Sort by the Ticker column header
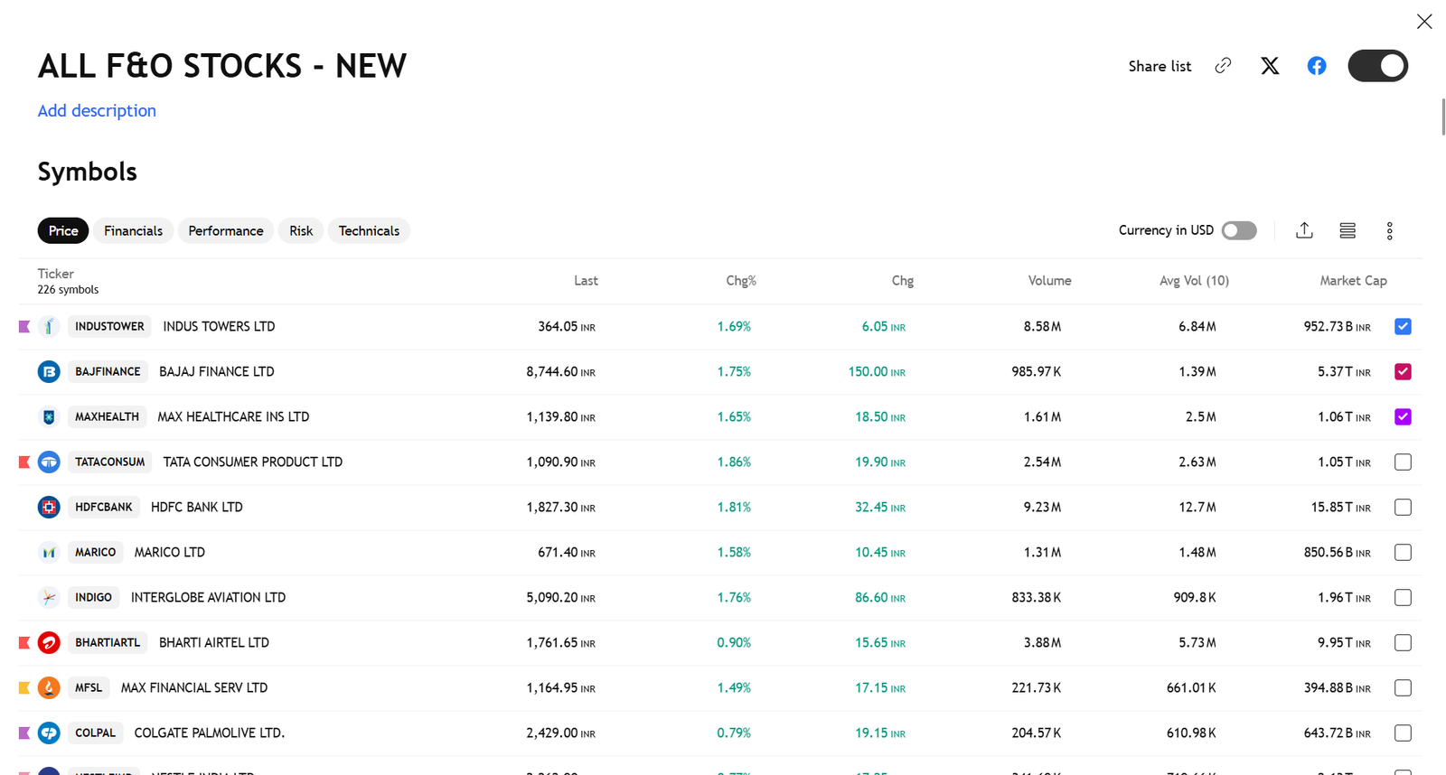 56,274
